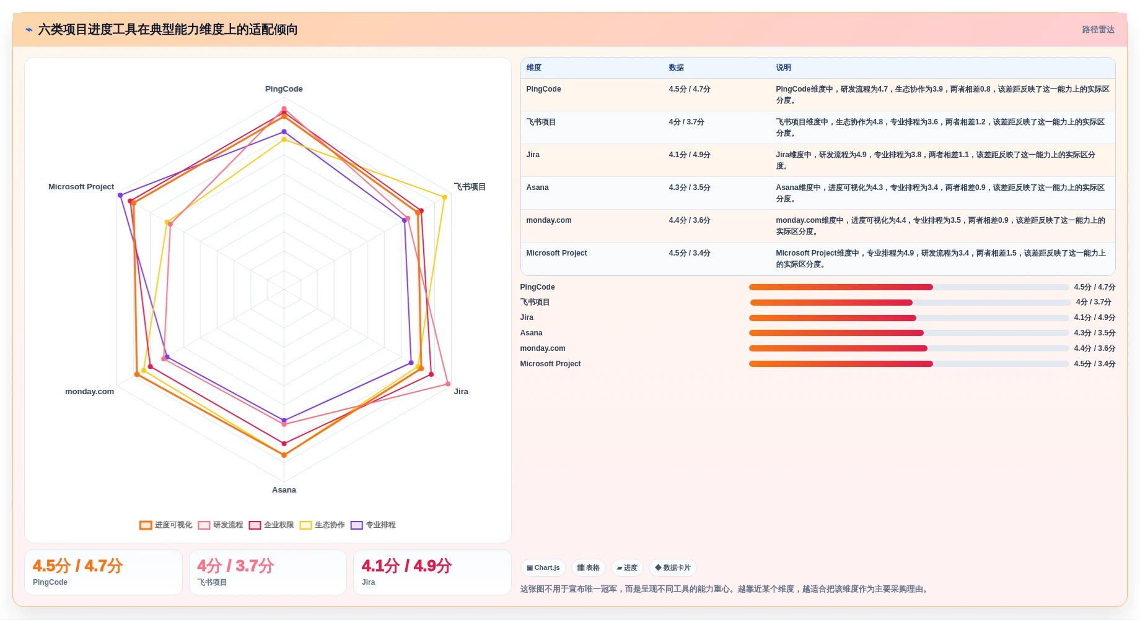The width and height of the screenshot is (1140, 620).
Task: Select the PingCode table row name
Action: (543, 89)
